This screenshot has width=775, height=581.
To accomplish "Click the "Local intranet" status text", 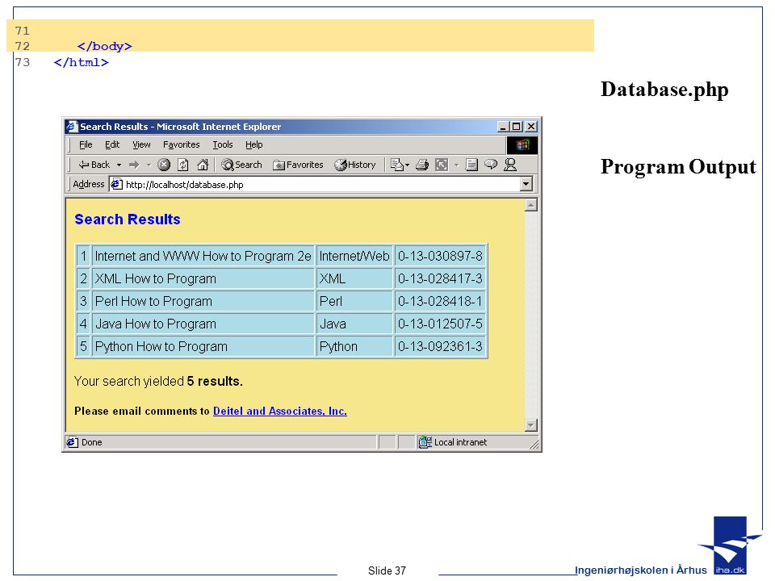I will (x=460, y=442).
